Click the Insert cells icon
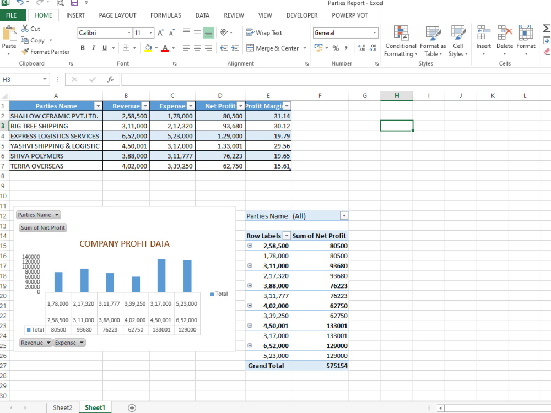Viewport: 551px width, 413px height. point(484,32)
